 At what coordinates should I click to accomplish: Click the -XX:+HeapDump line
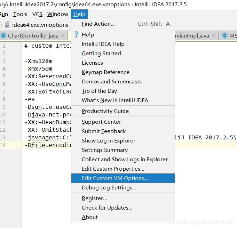[x=48, y=122]
